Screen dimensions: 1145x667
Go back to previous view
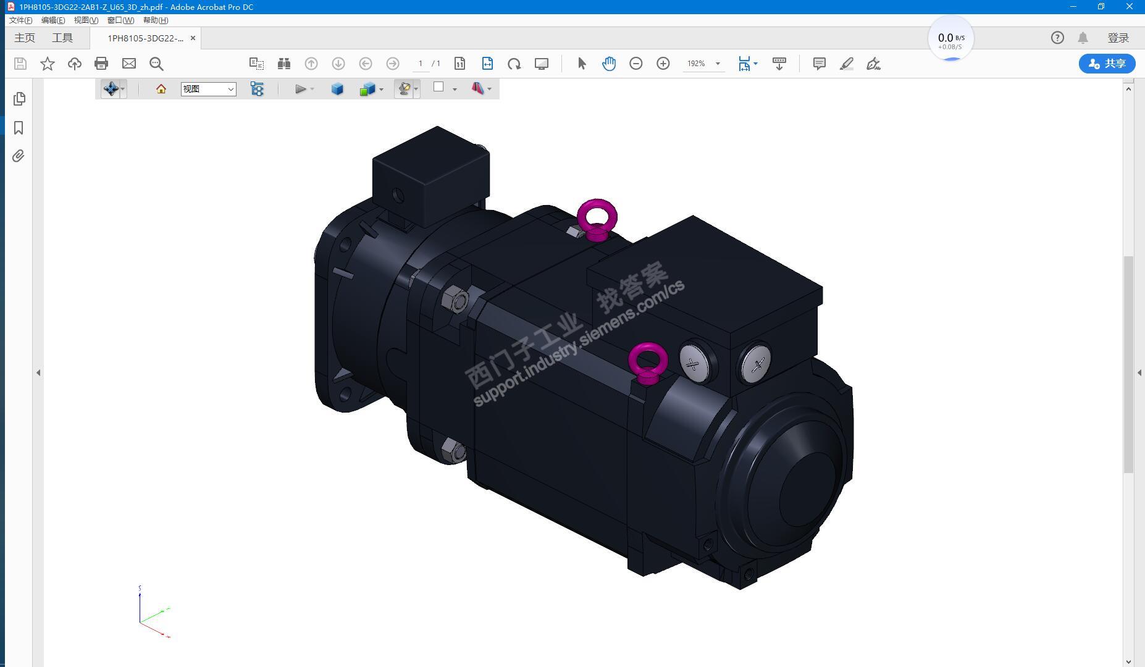point(366,64)
